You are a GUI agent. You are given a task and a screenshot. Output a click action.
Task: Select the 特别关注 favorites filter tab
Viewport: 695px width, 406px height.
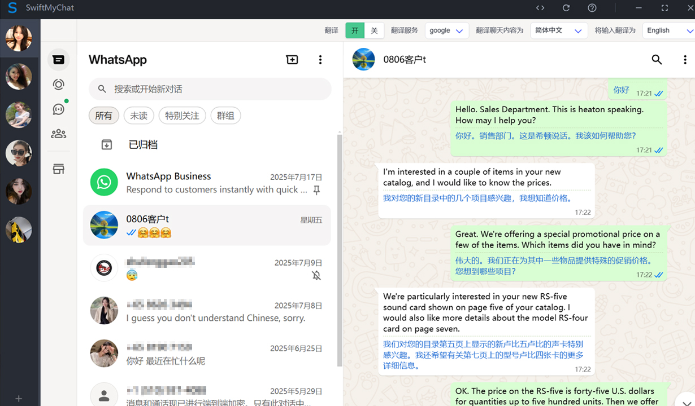(x=182, y=116)
